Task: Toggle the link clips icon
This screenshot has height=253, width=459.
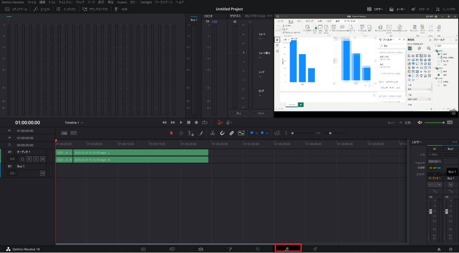Action: pos(231,133)
